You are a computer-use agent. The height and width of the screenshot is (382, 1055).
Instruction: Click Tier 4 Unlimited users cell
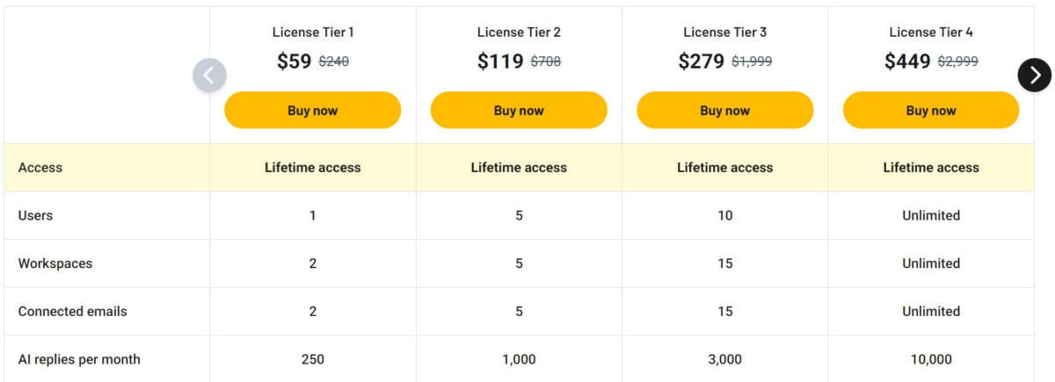pyautogui.click(x=931, y=215)
